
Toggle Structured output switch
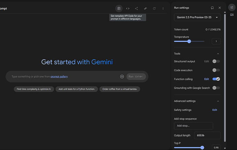[x=216, y=61]
